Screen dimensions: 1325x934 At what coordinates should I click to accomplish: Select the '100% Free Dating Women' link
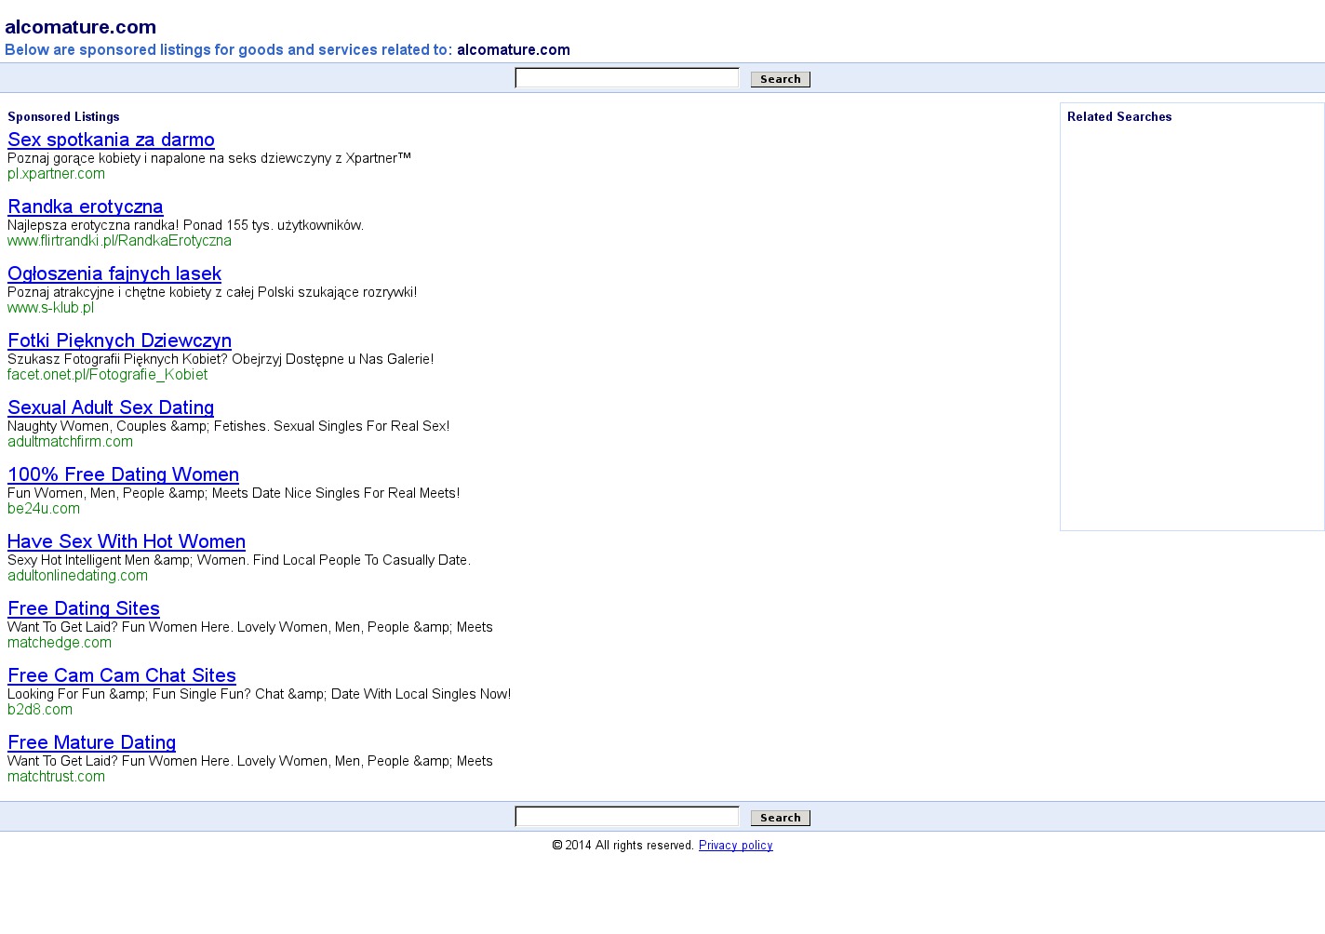pos(123,474)
